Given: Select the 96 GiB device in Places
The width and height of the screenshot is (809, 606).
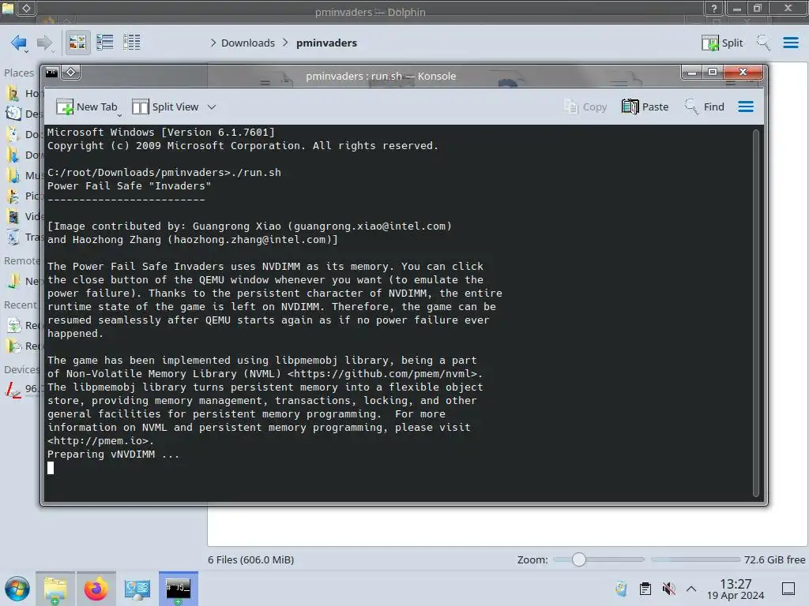Looking at the screenshot, I should [x=23, y=388].
